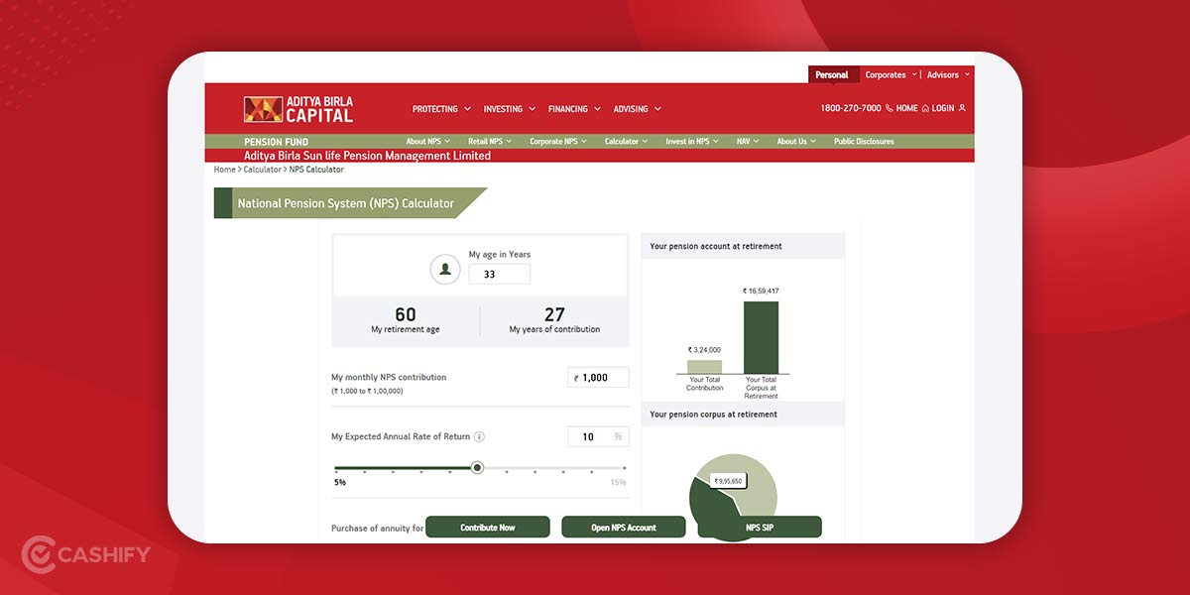1190x595 pixels.
Task: Switch to the Personal tab
Action: [x=832, y=74]
